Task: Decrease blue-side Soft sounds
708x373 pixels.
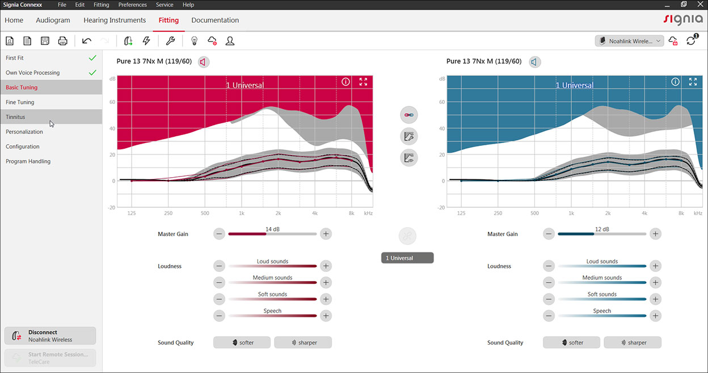Action: (x=549, y=299)
